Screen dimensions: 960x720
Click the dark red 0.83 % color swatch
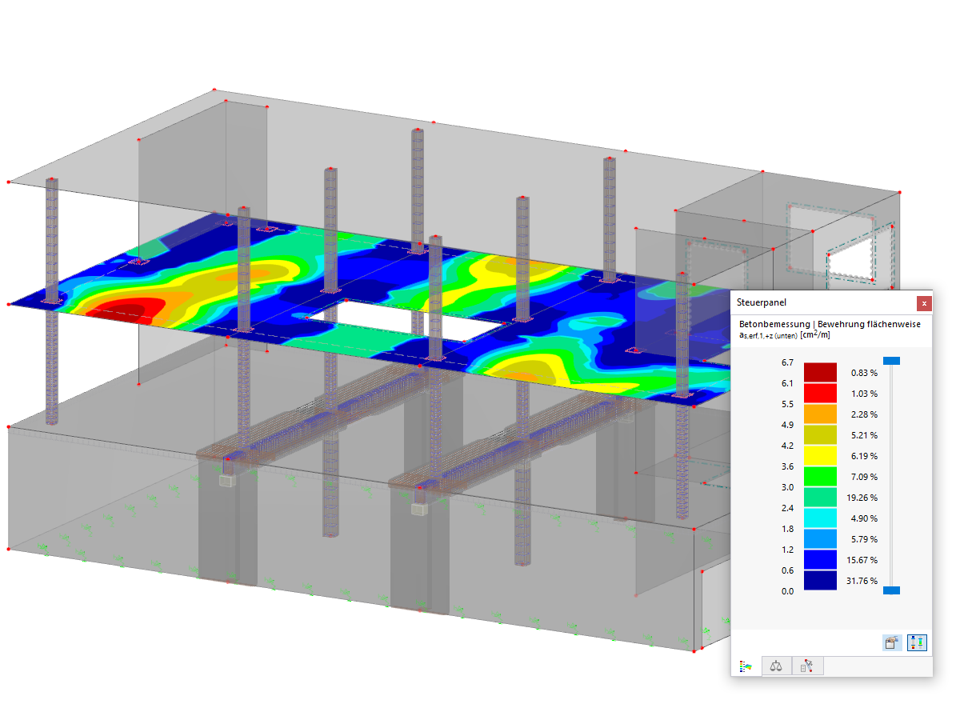pos(820,372)
